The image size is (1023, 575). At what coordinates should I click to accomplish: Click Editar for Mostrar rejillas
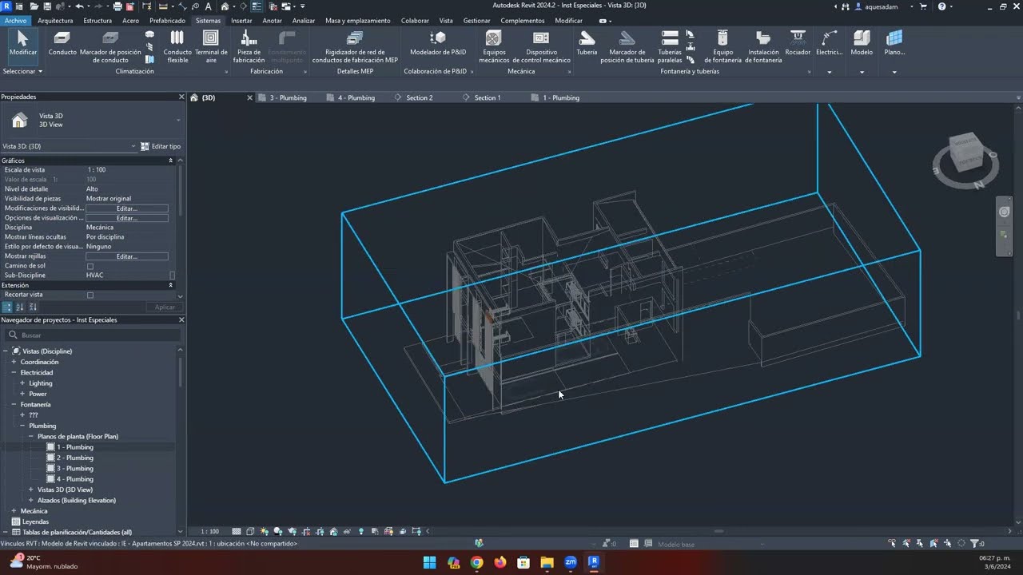point(127,256)
